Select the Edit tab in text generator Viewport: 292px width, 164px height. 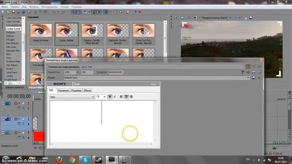pyautogui.click(x=51, y=90)
